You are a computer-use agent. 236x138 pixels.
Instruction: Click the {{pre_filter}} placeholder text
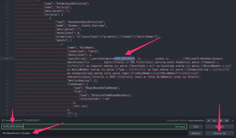[x=114, y=62]
